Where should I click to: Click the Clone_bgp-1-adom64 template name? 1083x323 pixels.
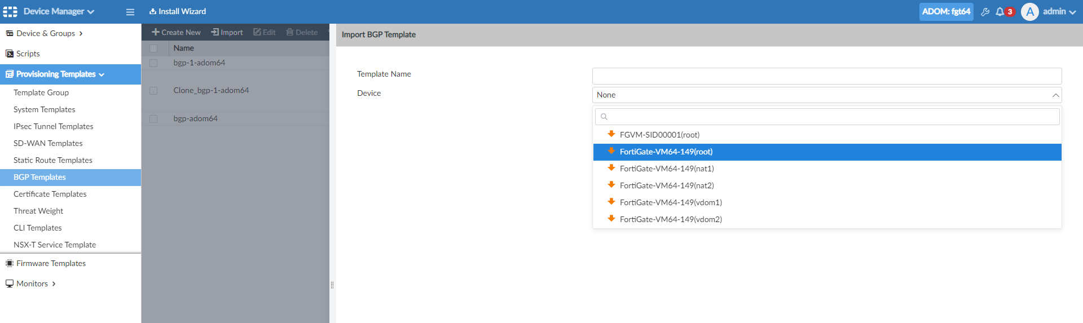coord(211,90)
